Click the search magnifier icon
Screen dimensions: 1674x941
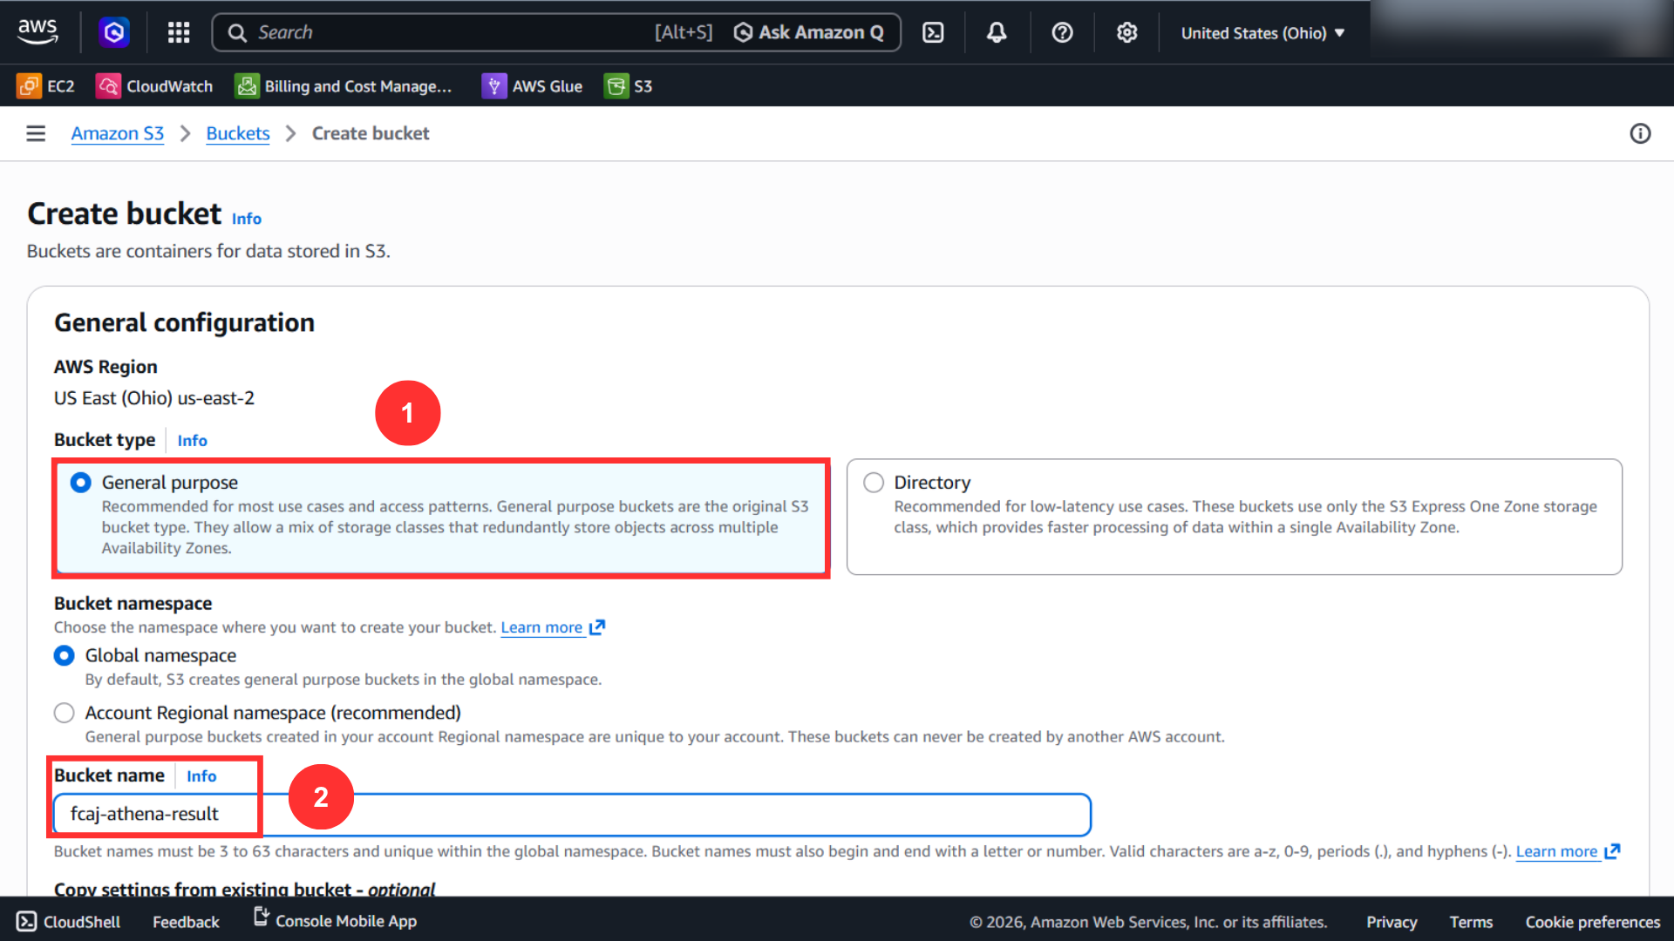tap(237, 32)
